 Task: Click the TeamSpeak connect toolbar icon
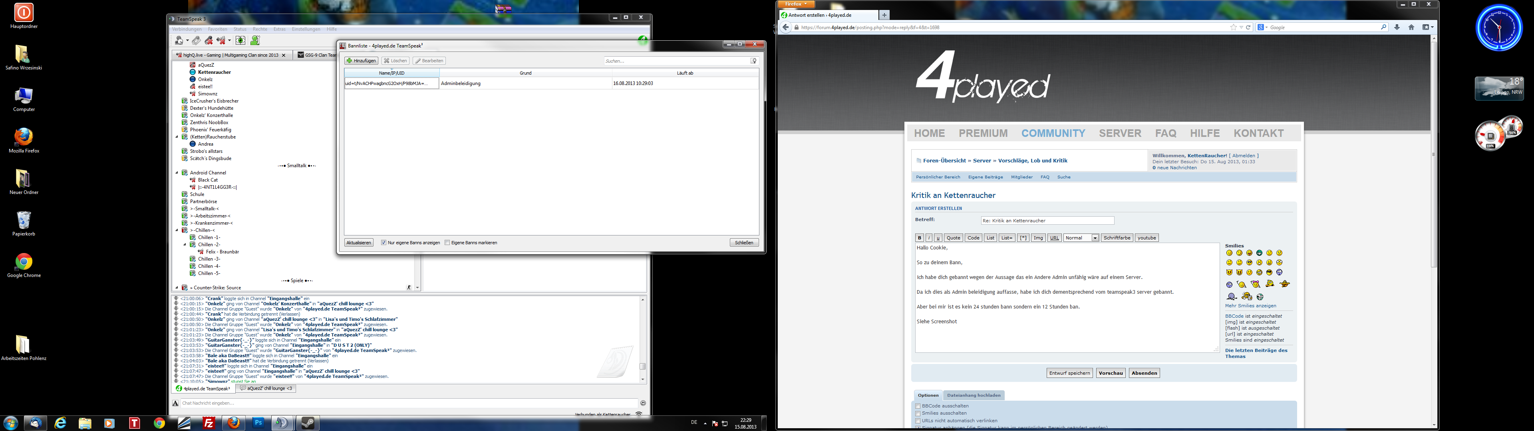(x=179, y=40)
